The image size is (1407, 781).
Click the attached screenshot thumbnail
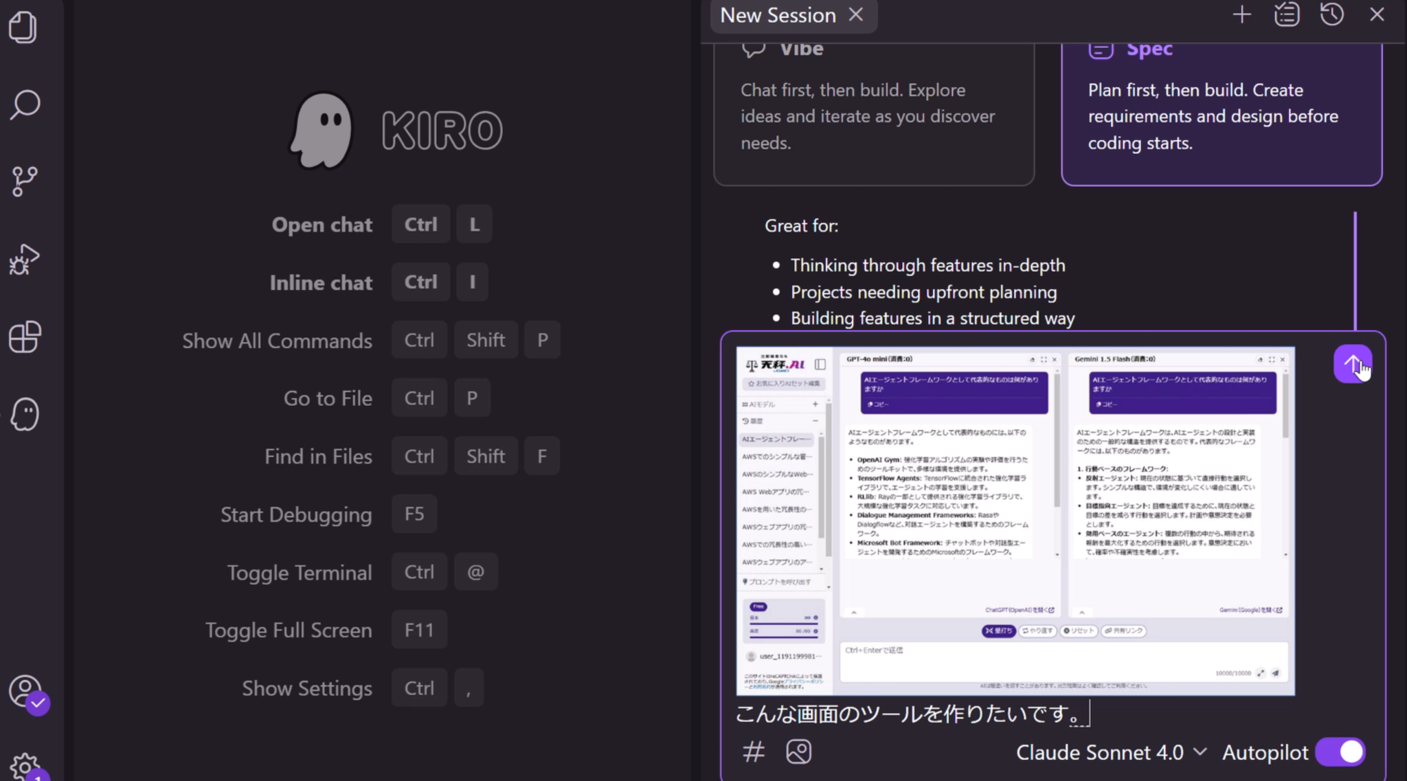(x=1017, y=521)
